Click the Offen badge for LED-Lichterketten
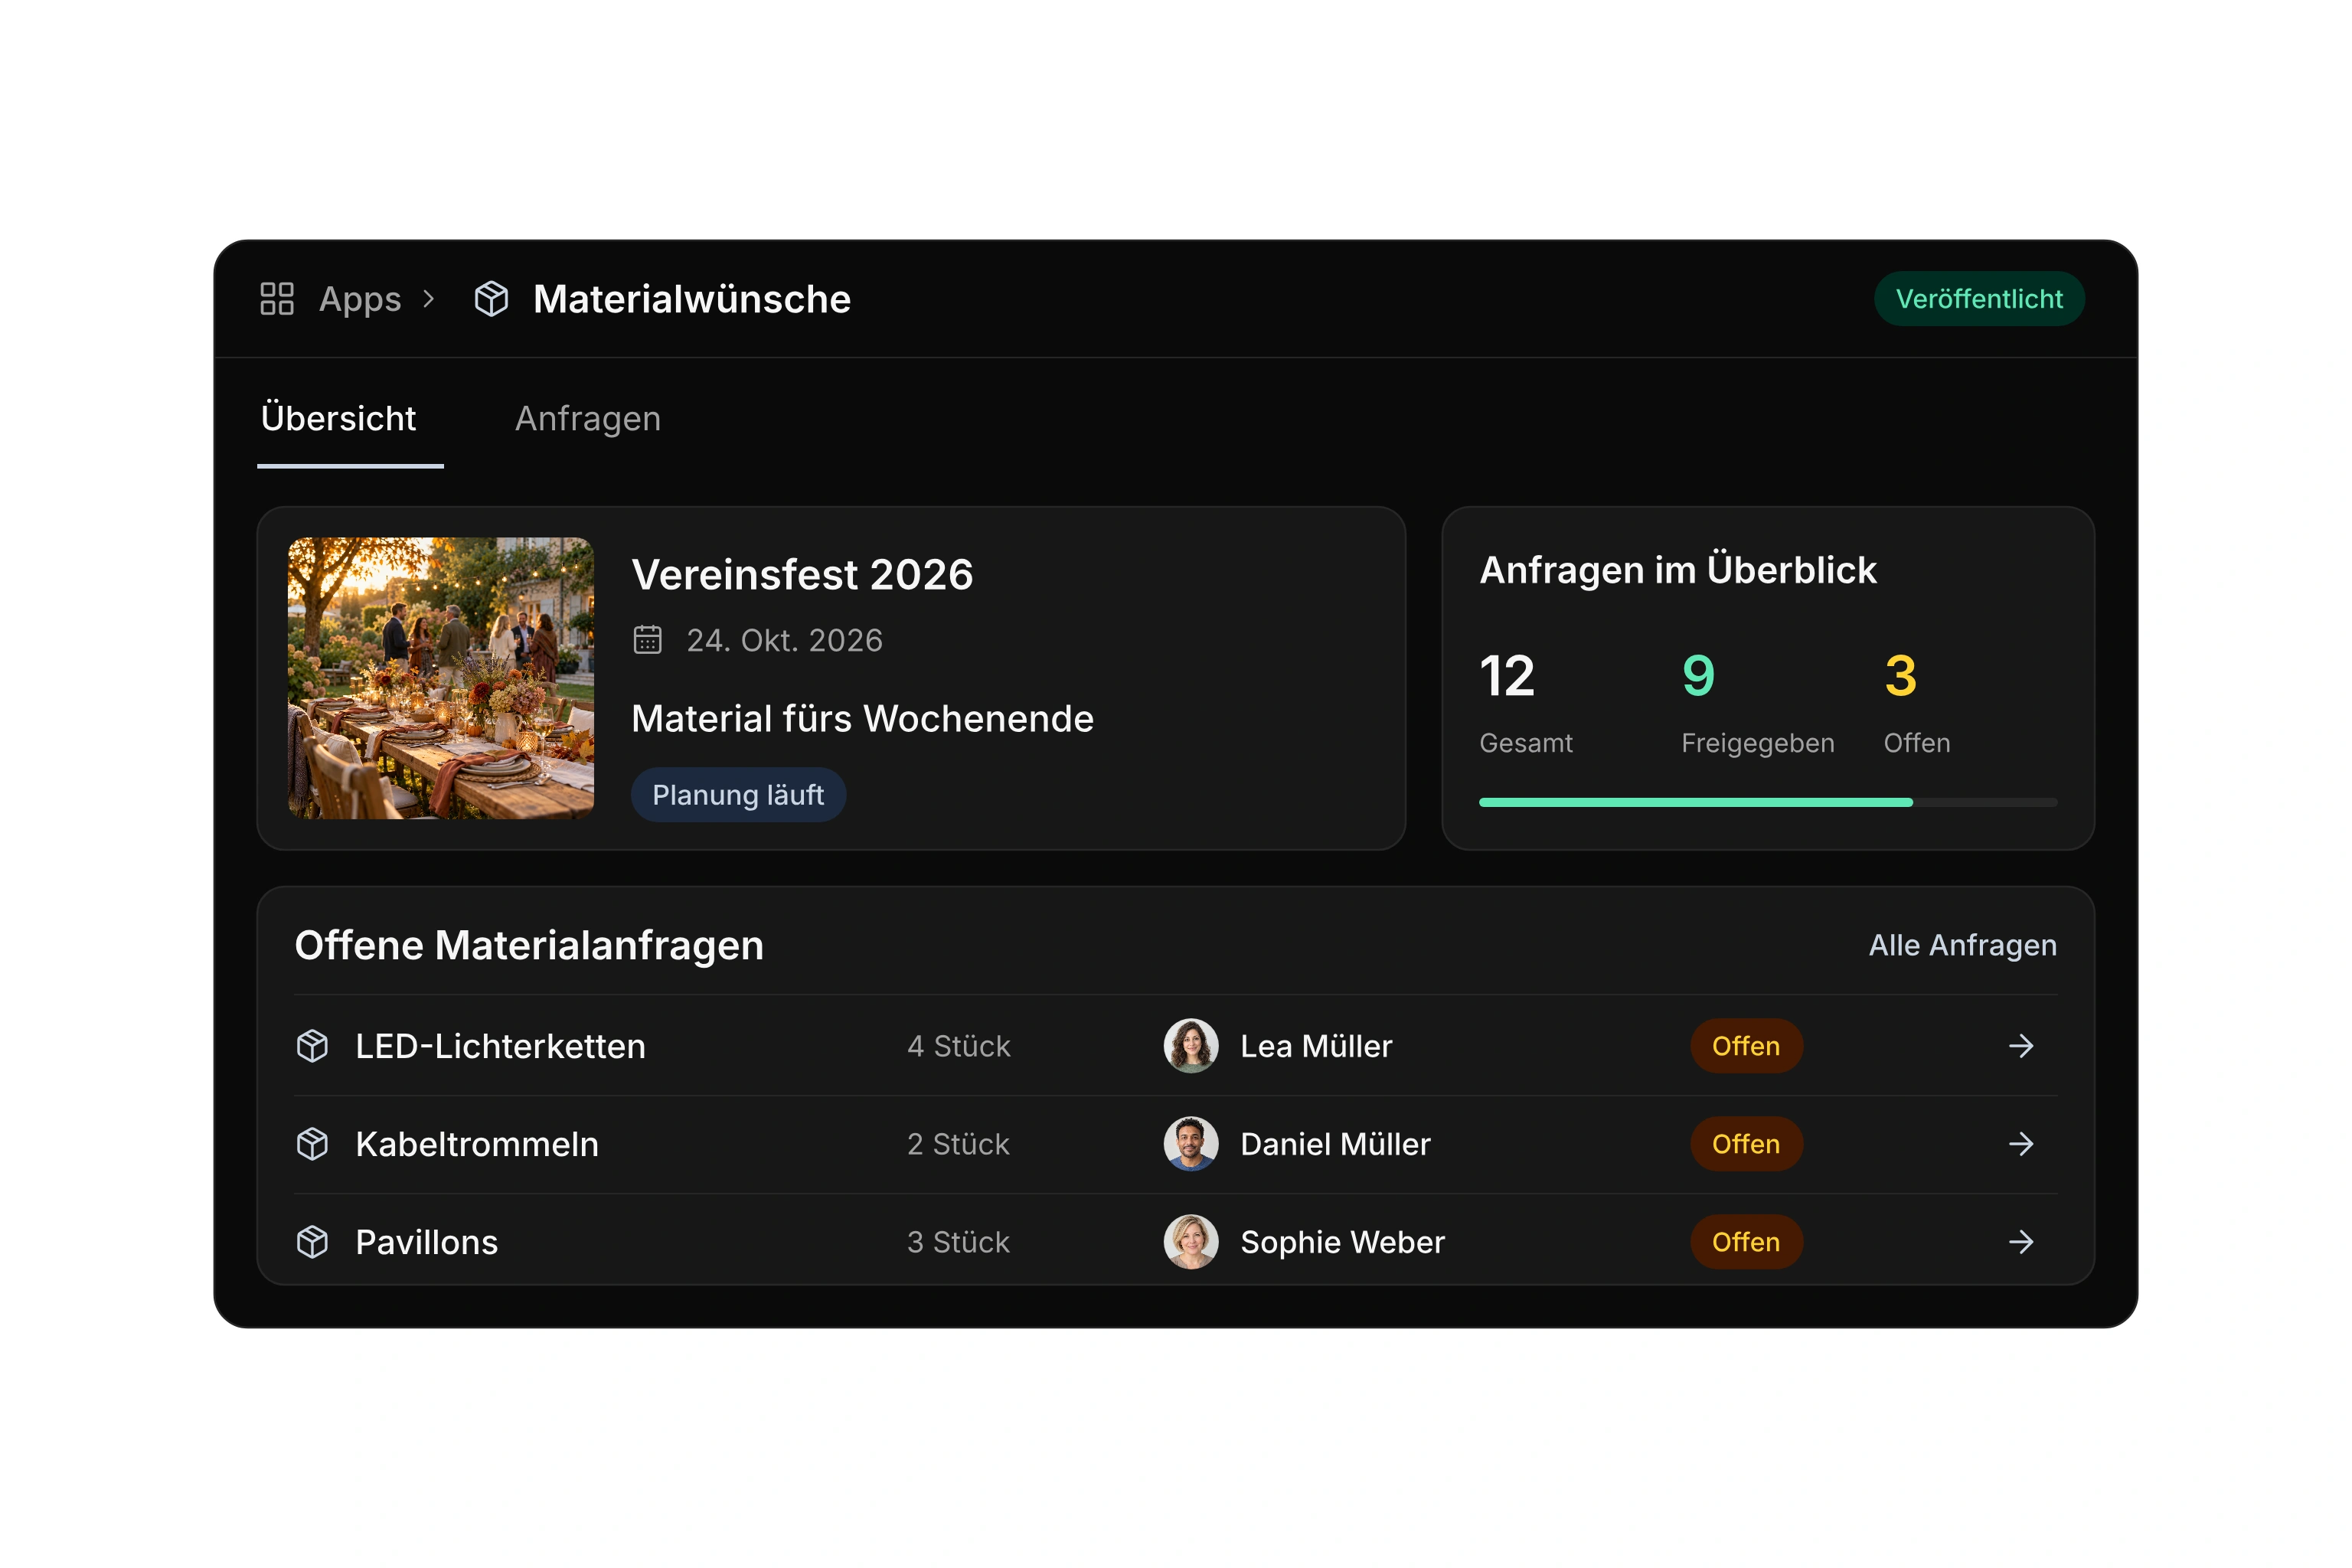 [1746, 1046]
